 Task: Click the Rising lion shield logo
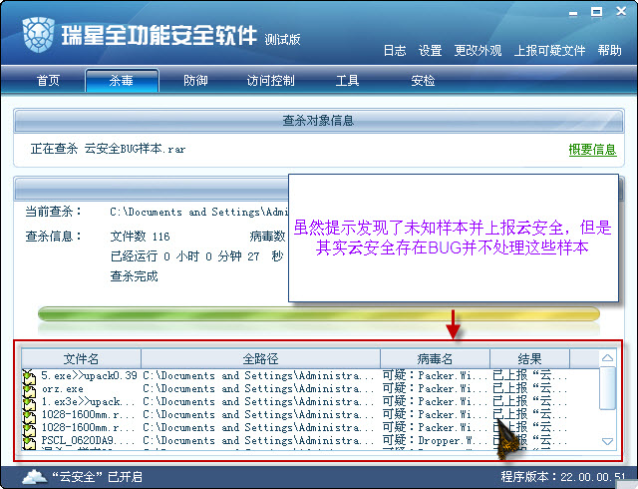pyautogui.click(x=38, y=34)
